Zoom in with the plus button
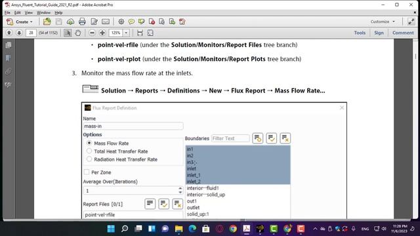The width and height of the screenshot is (420, 236). tap(102, 33)
